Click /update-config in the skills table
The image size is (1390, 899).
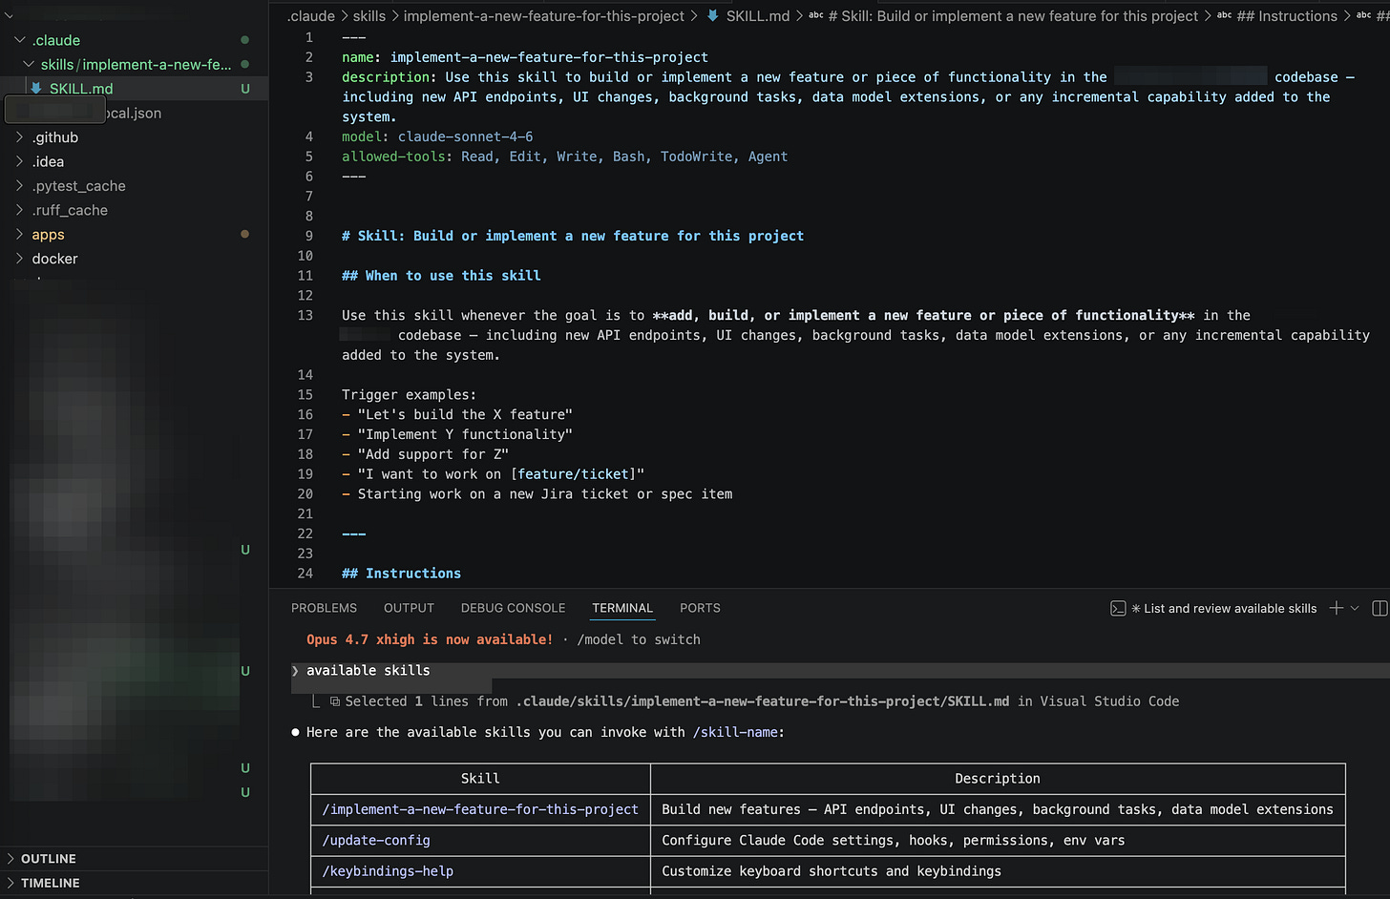click(x=376, y=841)
